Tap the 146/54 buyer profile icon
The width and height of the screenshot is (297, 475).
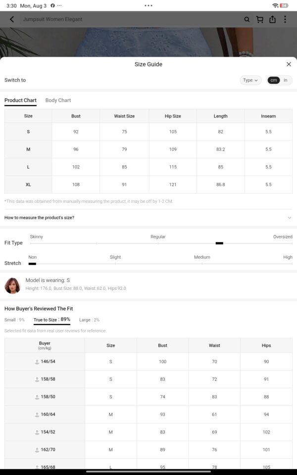coord(37,361)
